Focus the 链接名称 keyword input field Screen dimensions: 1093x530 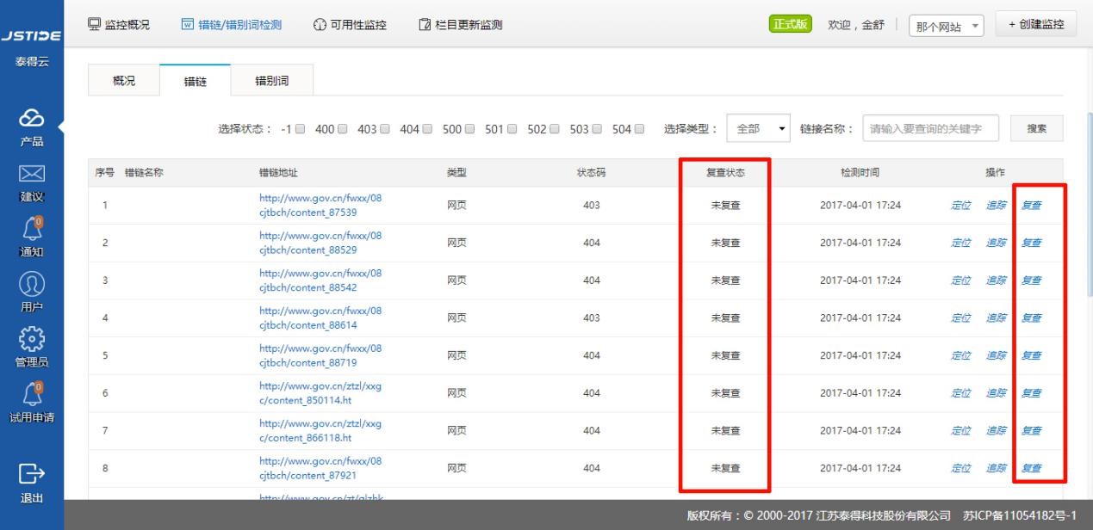(930, 128)
